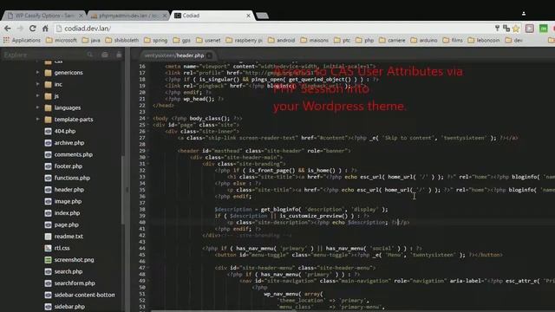Image resolution: width=555 pixels, height=312 pixels.
Task: Open the leboncoin bookmark folder
Action: 484,41
